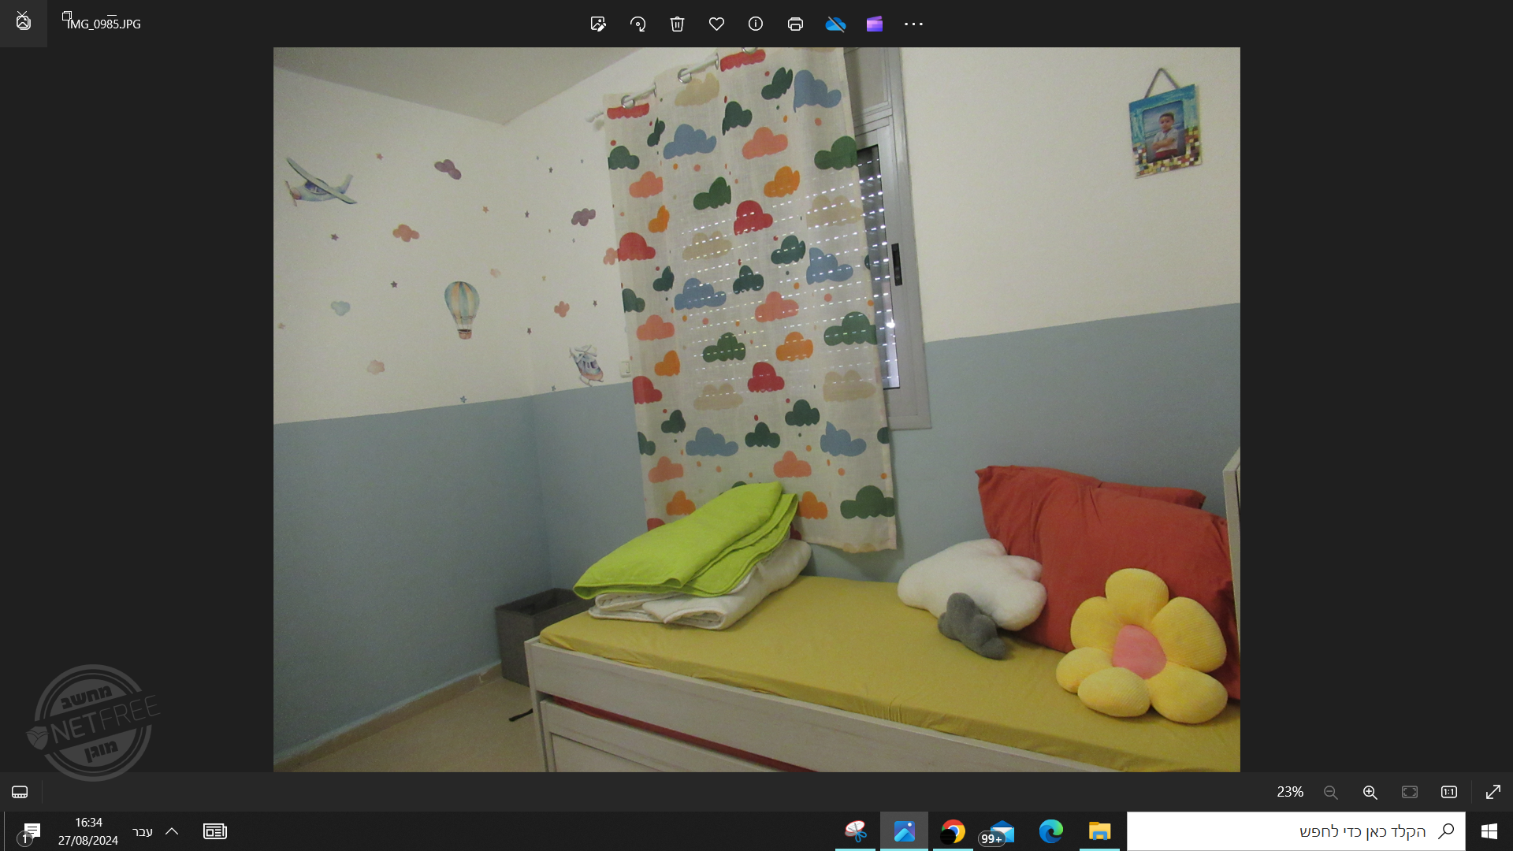Click the 23% zoom level indicator
The width and height of the screenshot is (1513, 851).
1290,792
